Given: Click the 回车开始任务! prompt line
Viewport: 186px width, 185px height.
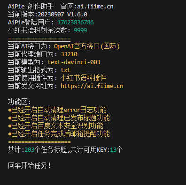Looking at the screenshot, I should click(29, 166).
